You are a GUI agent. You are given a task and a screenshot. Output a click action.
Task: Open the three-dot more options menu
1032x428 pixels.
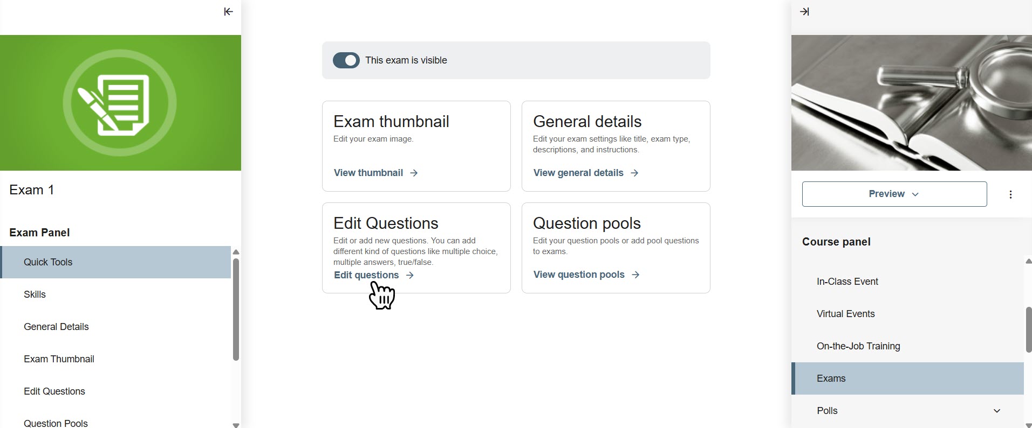click(x=1010, y=195)
